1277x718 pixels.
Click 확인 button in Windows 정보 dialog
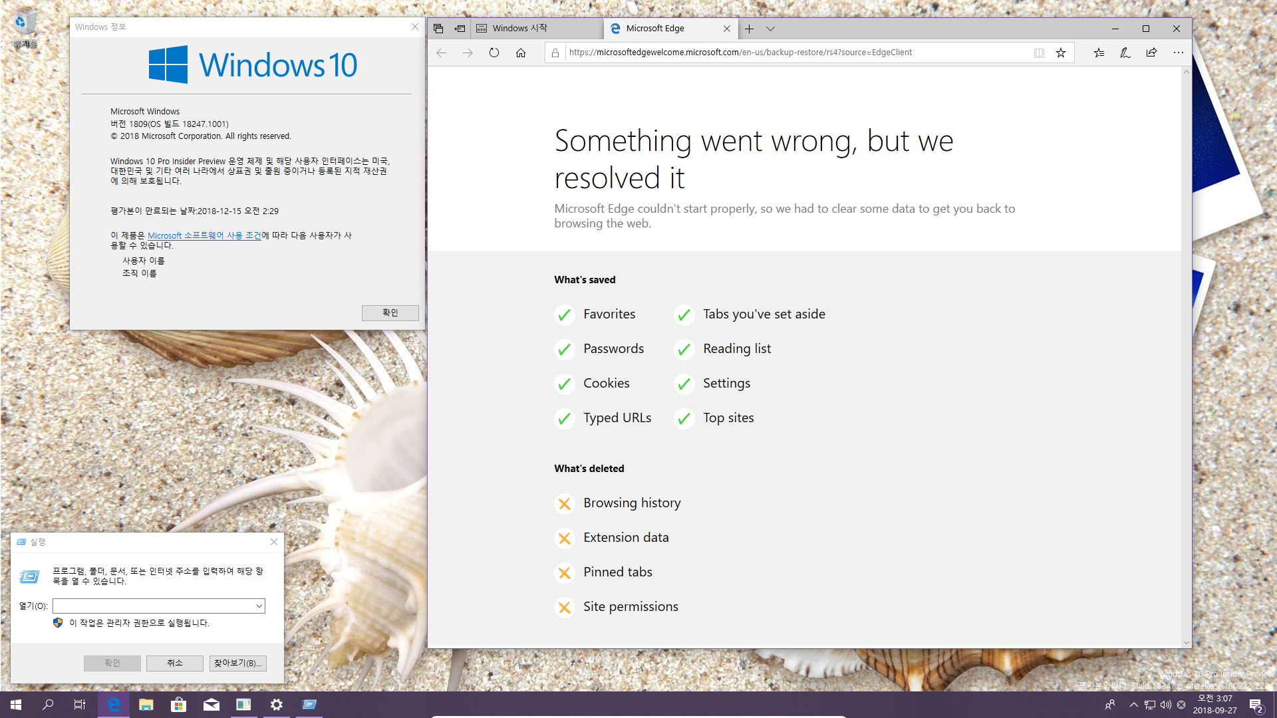pos(390,312)
